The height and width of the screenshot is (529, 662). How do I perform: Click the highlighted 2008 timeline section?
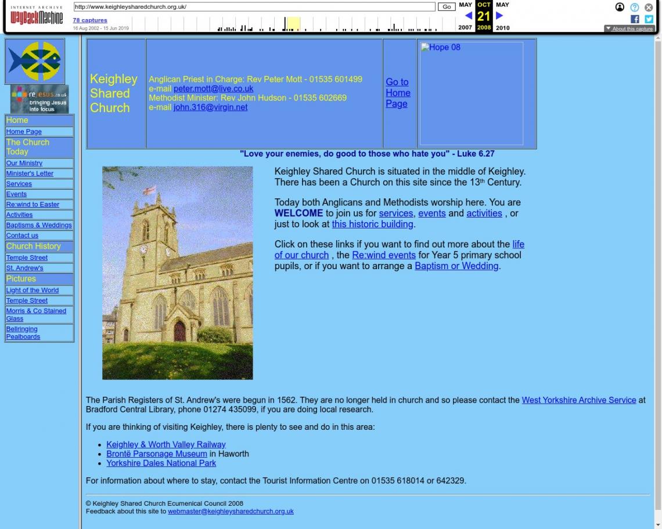pos(294,24)
